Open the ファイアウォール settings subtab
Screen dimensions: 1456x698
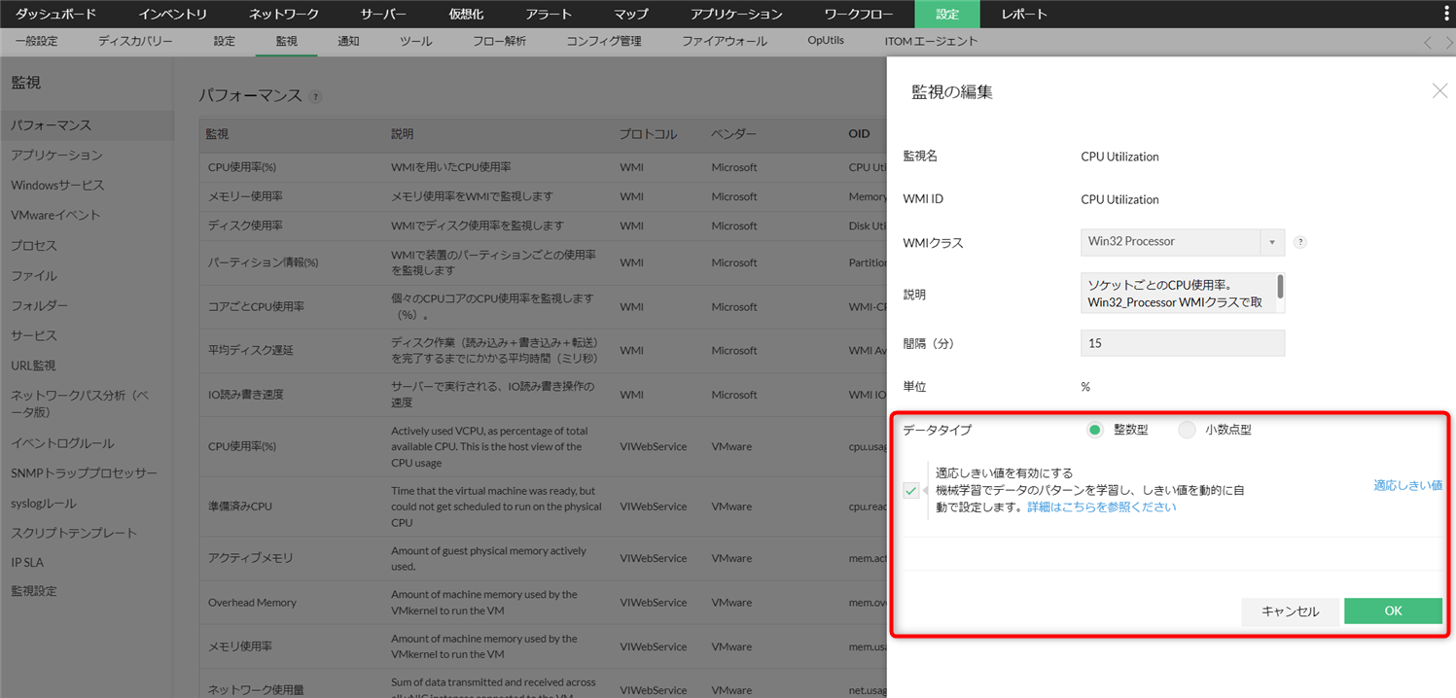coord(724,42)
